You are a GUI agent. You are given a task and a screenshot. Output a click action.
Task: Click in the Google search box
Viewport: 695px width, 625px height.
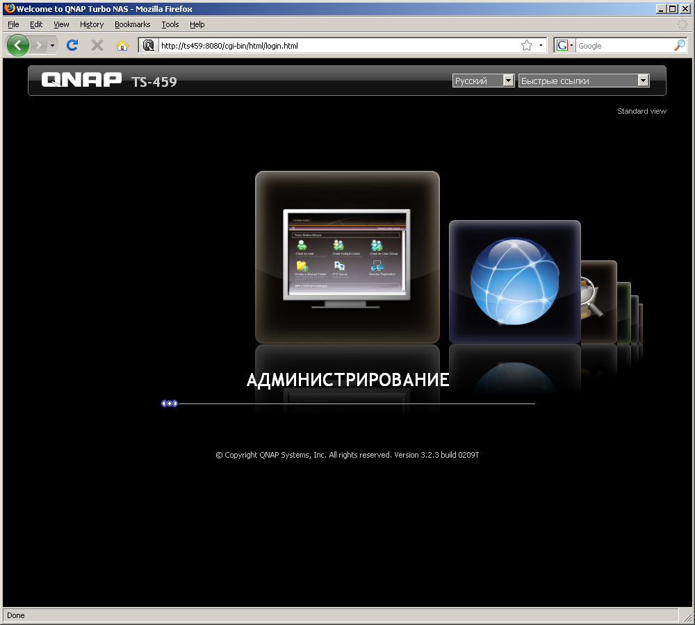click(x=624, y=45)
